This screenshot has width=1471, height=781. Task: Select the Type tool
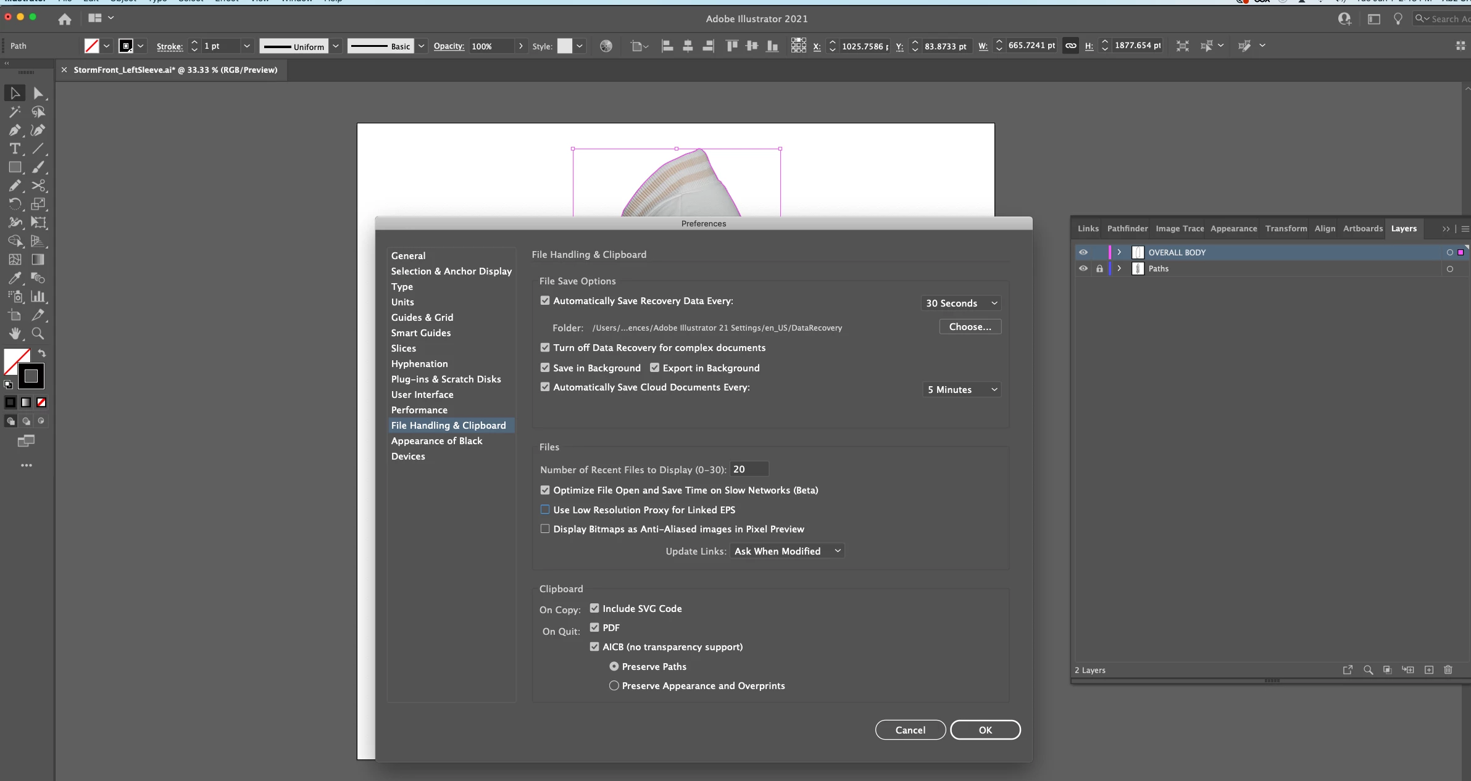pos(15,149)
